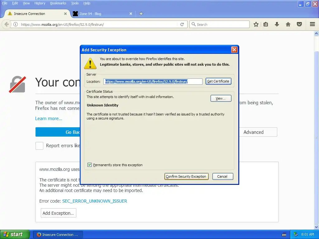The width and height of the screenshot is (319, 239).
Task: Open the Downloads arrow icon
Action: (x=277, y=24)
